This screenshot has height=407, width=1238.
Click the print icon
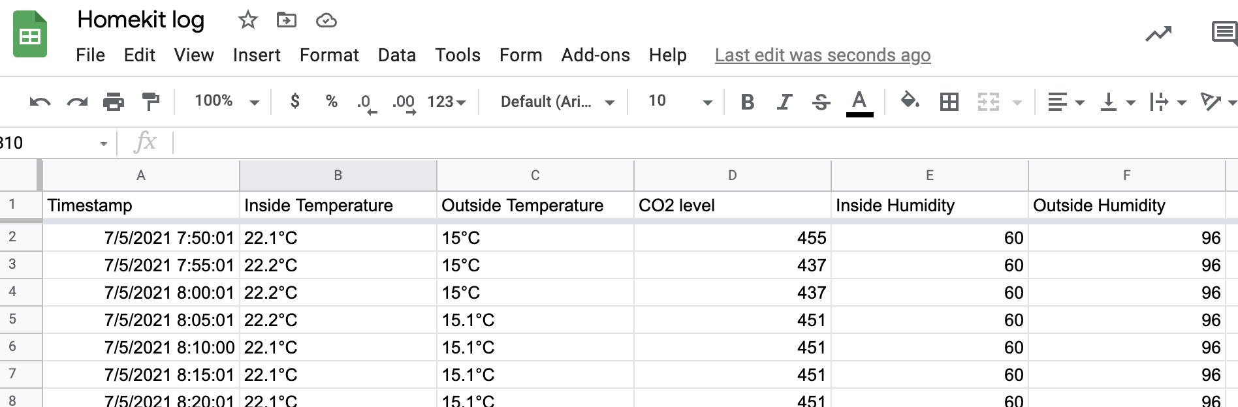coord(114,102)
